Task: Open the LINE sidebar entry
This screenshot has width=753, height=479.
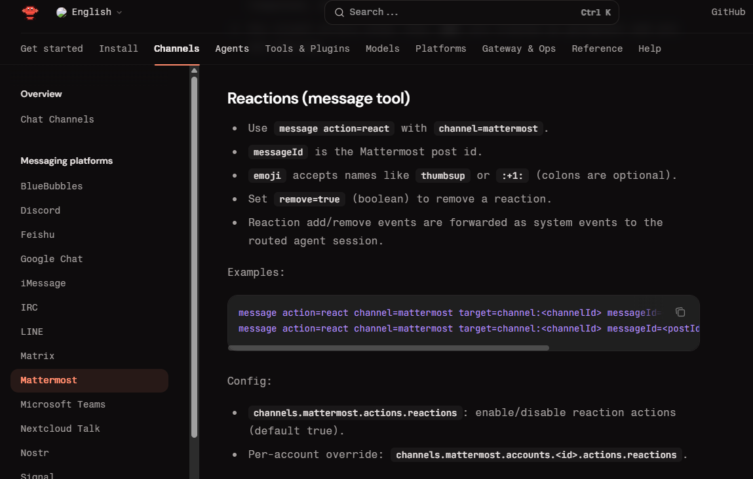Action: coord(31,332)
